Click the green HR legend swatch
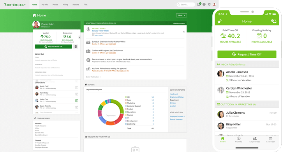The image size is (282, 152). point(126,97)
